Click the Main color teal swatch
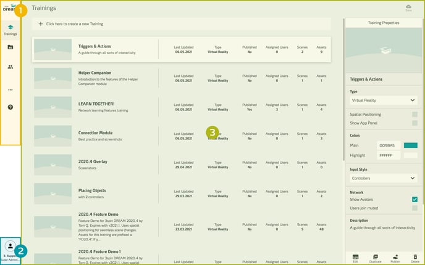Screen dimensions: 425x265 point(410,145)
